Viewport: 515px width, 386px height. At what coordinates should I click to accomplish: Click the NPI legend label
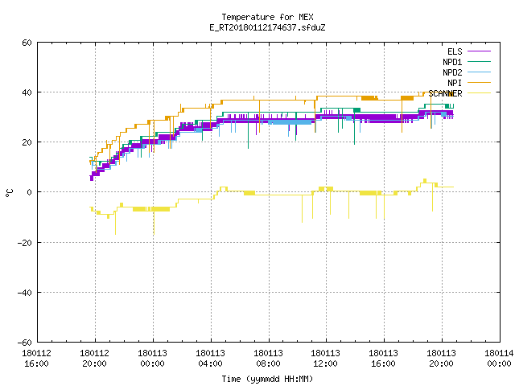click(455, 83)
